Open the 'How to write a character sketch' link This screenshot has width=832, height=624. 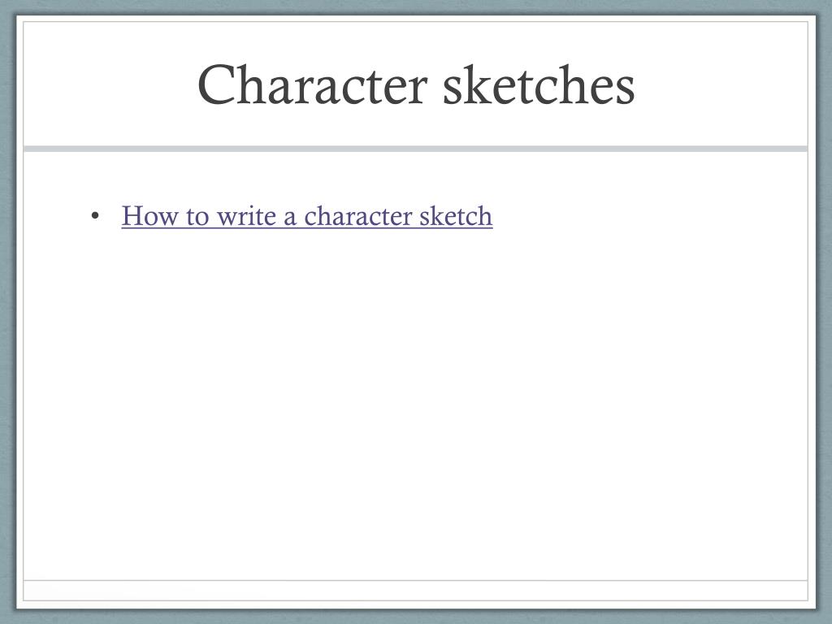pyautogui.click(x=306, y=216)
